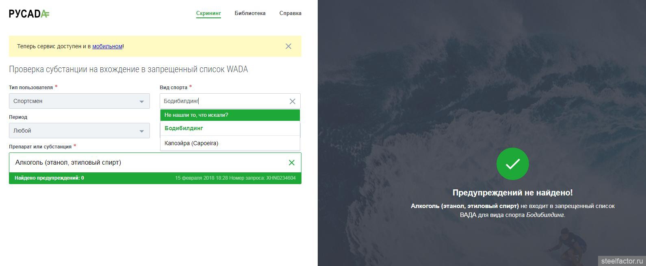The height and width of the screenshot is (266, 646).
Task: Click the WADA substance check page heading
Action: click(x=128, y=69)
